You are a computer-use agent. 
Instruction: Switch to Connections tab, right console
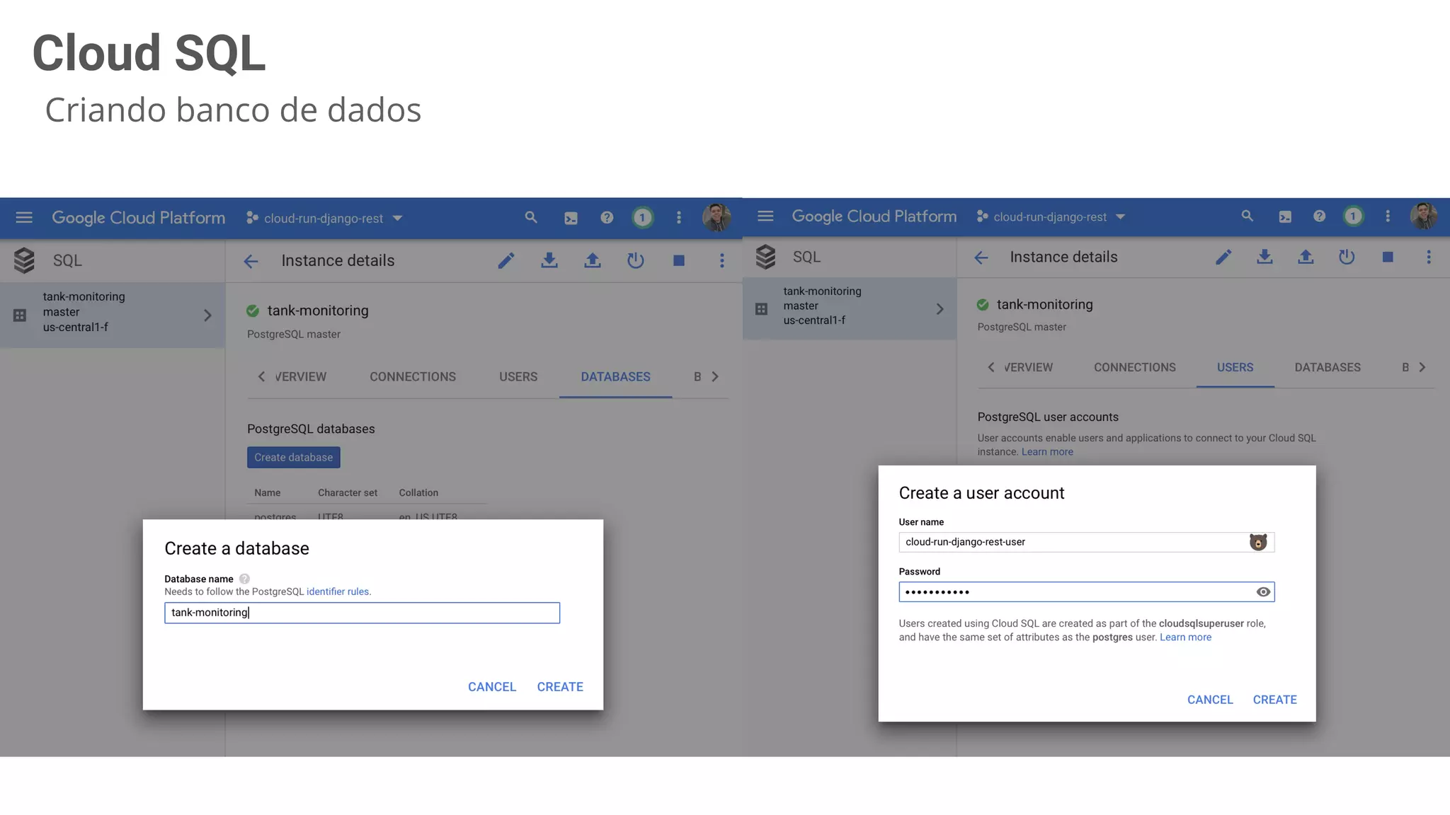(x=1134, y=368)
